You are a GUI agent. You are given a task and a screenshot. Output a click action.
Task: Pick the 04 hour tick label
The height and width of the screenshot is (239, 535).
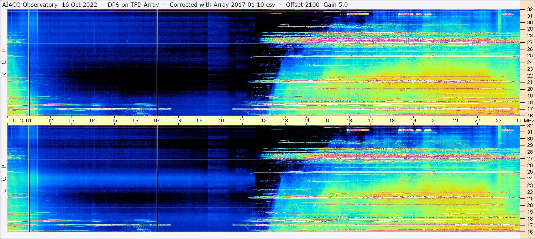(x=93, y=121)
